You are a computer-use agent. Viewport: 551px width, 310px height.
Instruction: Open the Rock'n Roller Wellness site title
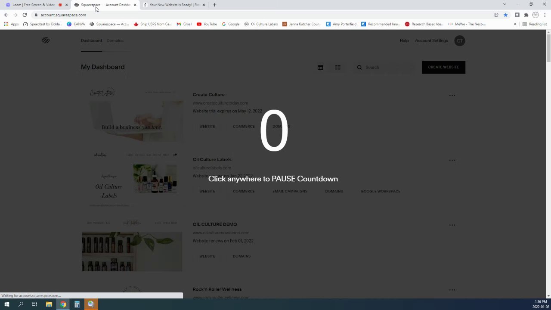tap(217, 289)
